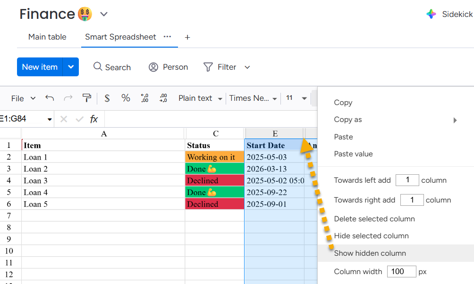Apply percent format icon
Image resolution: width=474 pixels, height=284 pixels.
tap(126, 98)
